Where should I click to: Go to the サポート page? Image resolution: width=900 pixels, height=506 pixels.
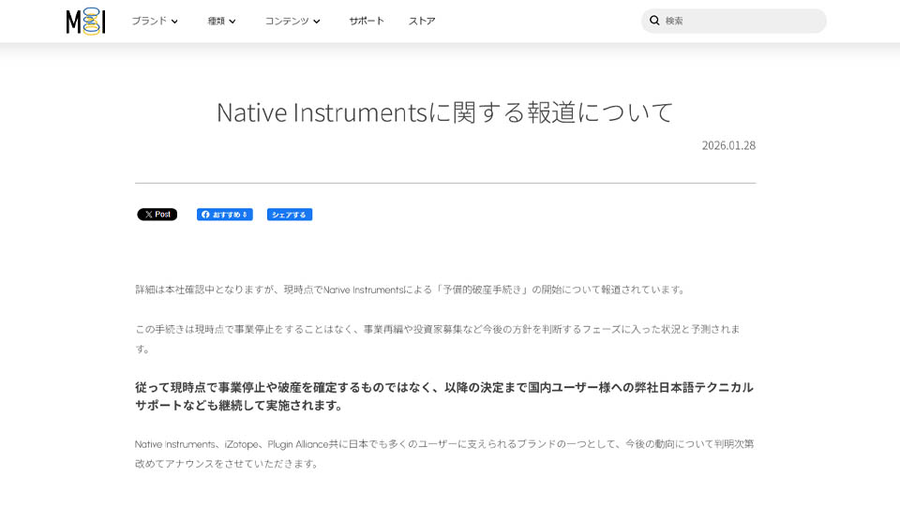pyautogui.click(x=367, y=22)
